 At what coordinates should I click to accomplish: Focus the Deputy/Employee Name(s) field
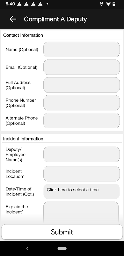click(82, 155)
